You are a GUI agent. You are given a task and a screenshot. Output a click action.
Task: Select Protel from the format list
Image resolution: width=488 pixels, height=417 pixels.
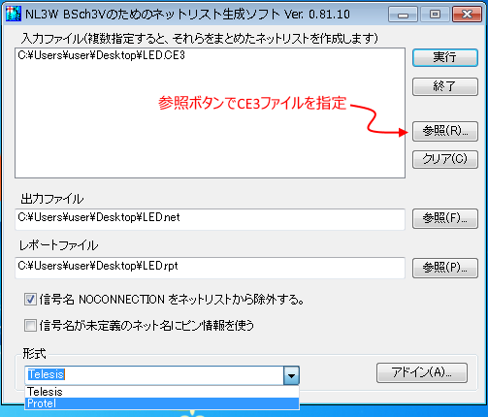click(x=162, y=403)
